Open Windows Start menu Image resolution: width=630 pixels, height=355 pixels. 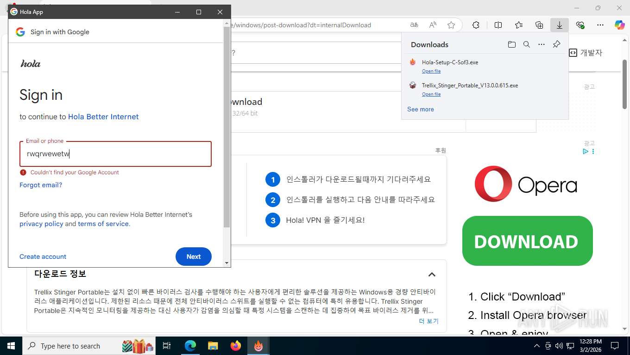[11, 346]
